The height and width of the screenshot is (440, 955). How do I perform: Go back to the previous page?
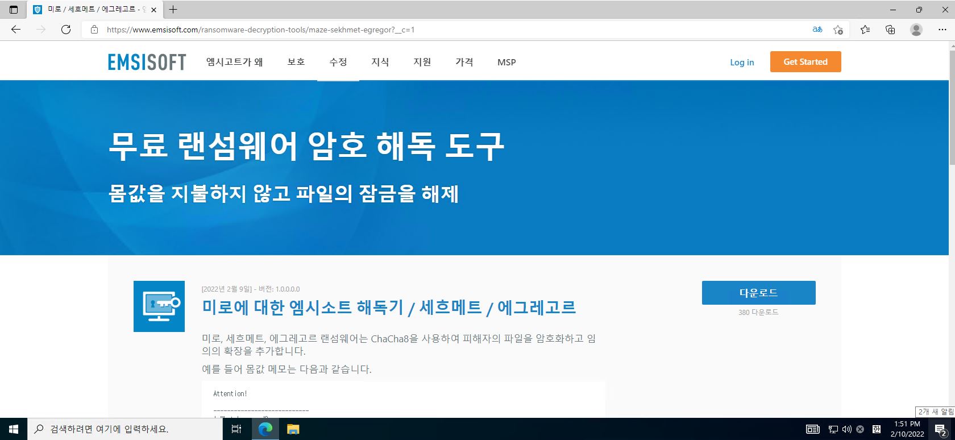(16, 30)
